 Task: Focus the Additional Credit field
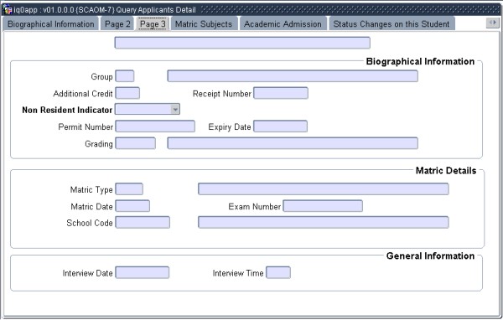(127, 93)
